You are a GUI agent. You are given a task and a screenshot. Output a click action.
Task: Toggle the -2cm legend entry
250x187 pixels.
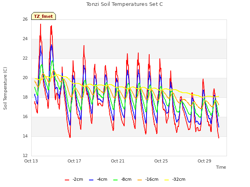point(74,180)
